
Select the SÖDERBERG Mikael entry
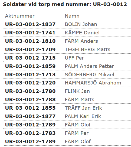pyautogui.click(x=90, y=74)
